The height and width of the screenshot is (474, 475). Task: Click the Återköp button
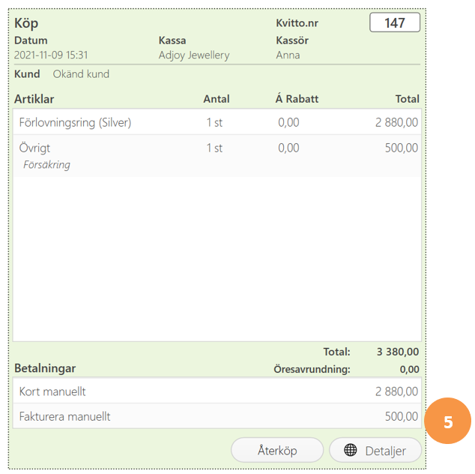pyautogui.click(x=277, y=450)
